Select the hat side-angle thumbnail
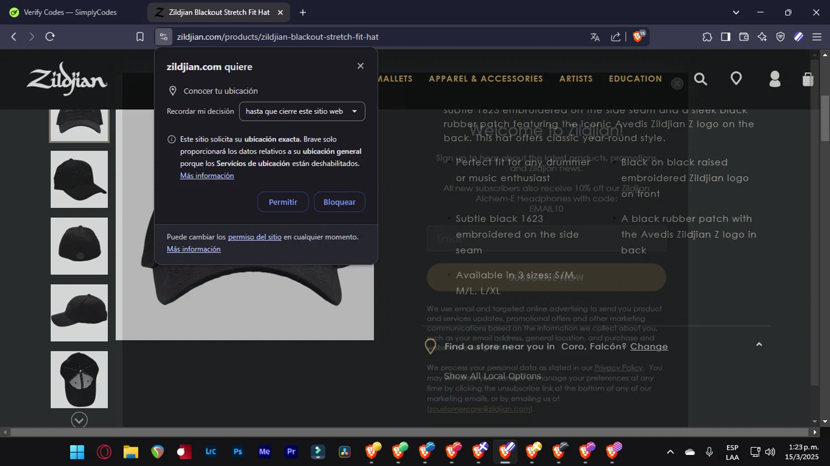 tap(79, 179)
